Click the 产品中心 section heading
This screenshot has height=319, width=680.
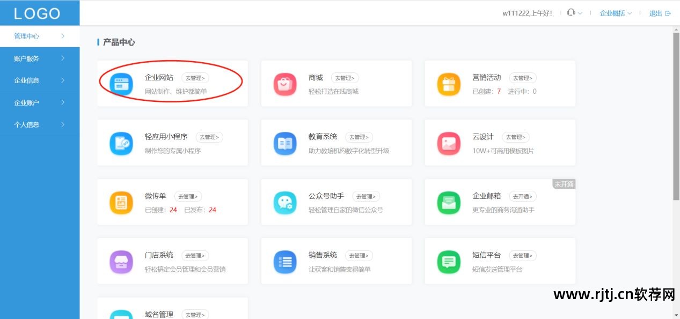[x=119, y=42]
